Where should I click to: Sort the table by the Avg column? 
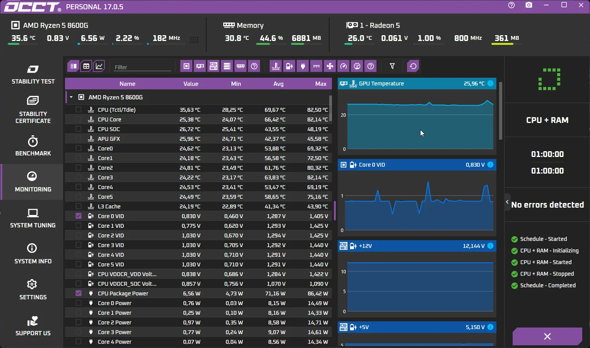tap(278, 84)
